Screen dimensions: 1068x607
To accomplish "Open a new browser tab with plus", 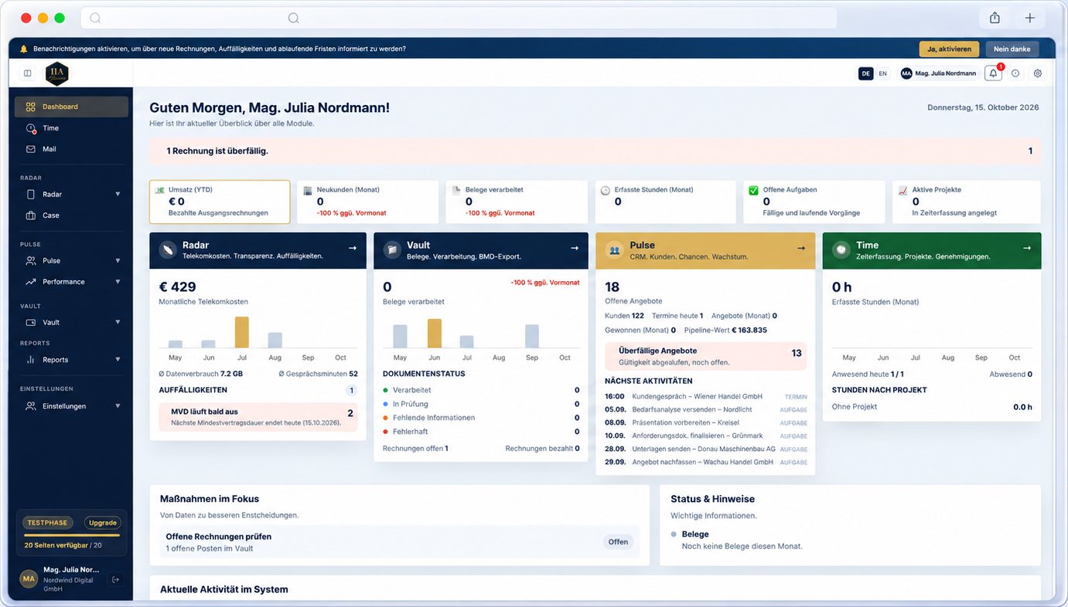I will 1029,18.
